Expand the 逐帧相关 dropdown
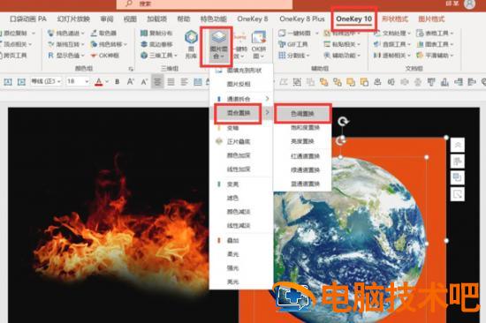 tap(409, 56)
